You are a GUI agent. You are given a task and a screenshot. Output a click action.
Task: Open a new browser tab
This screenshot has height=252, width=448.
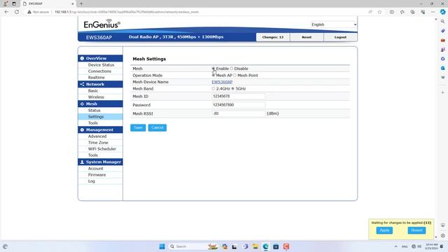pos(81,3)
